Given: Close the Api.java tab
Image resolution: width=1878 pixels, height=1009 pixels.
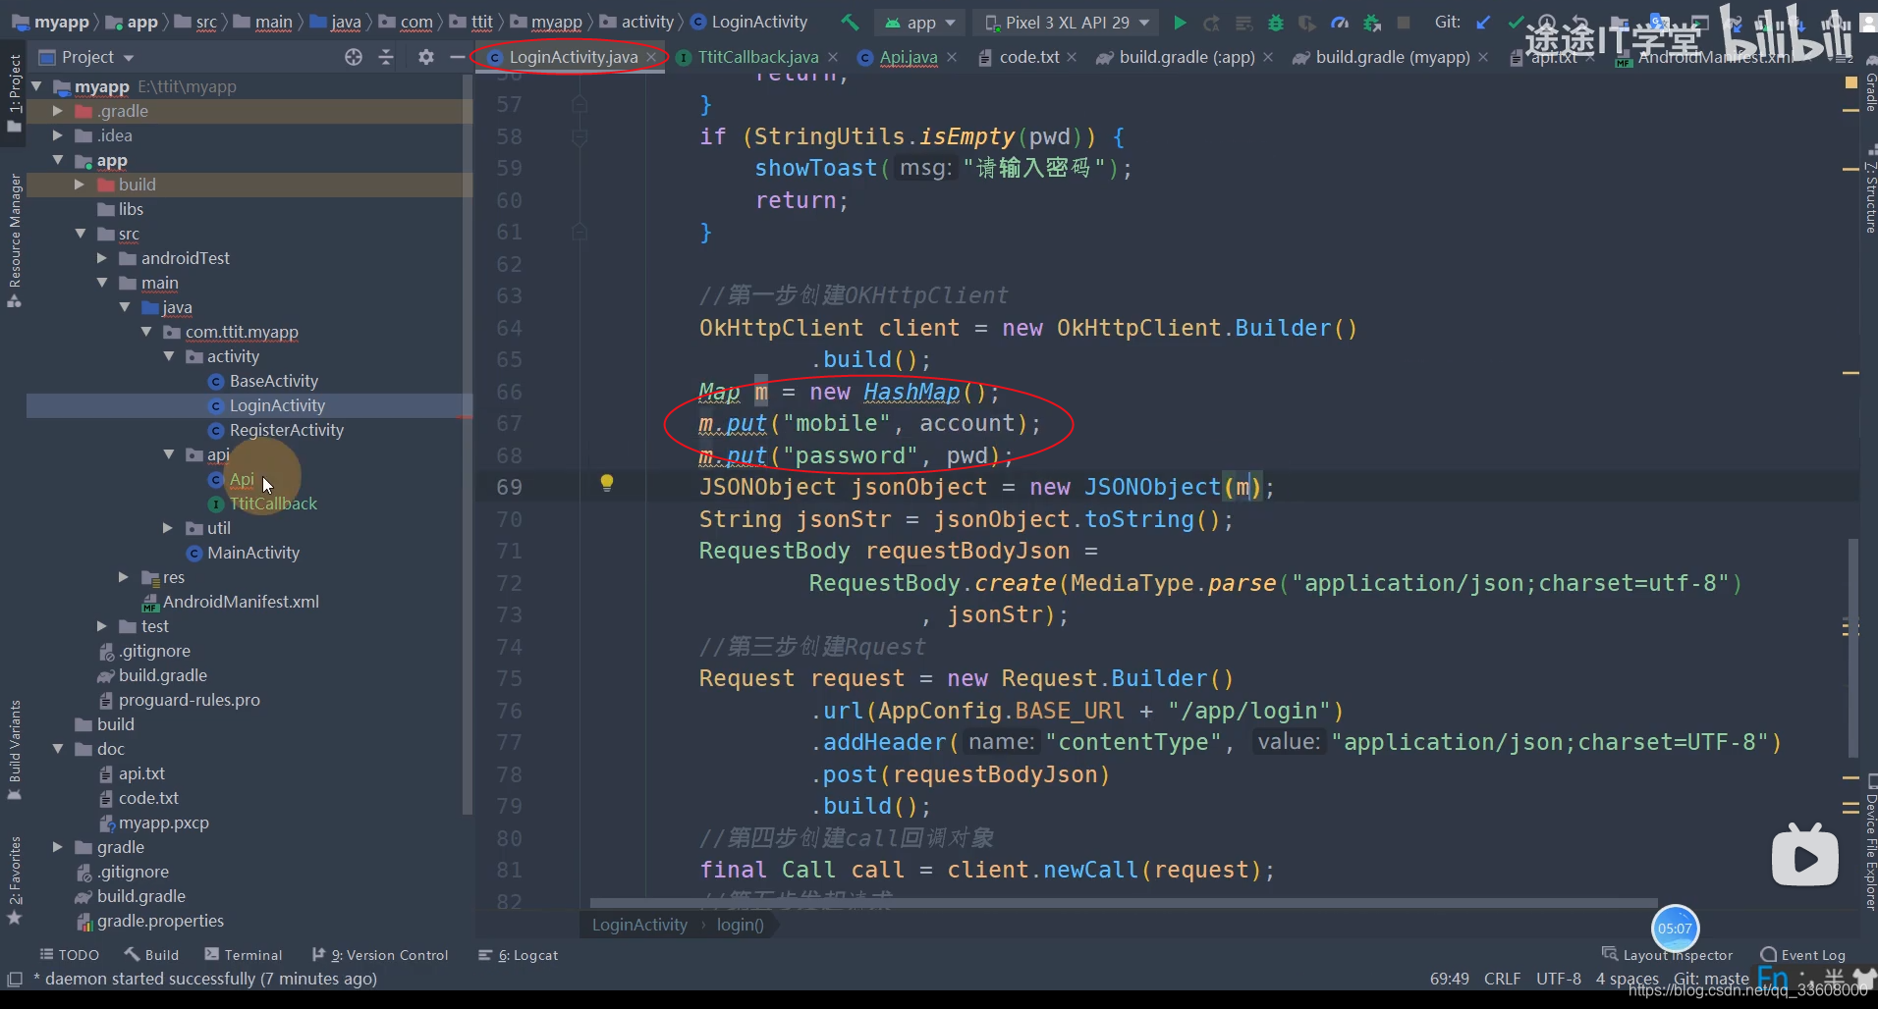Looking at the screenshot, I should [952, 57].
